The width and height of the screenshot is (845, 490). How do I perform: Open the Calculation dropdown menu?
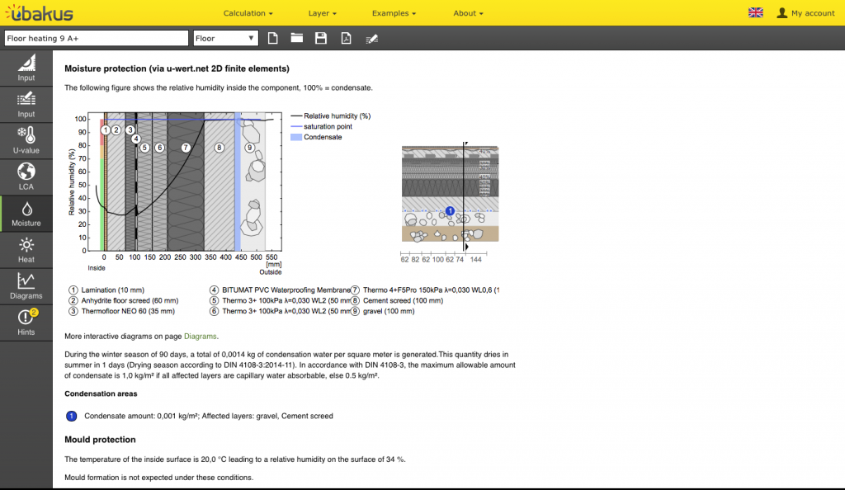pos(248,13)
